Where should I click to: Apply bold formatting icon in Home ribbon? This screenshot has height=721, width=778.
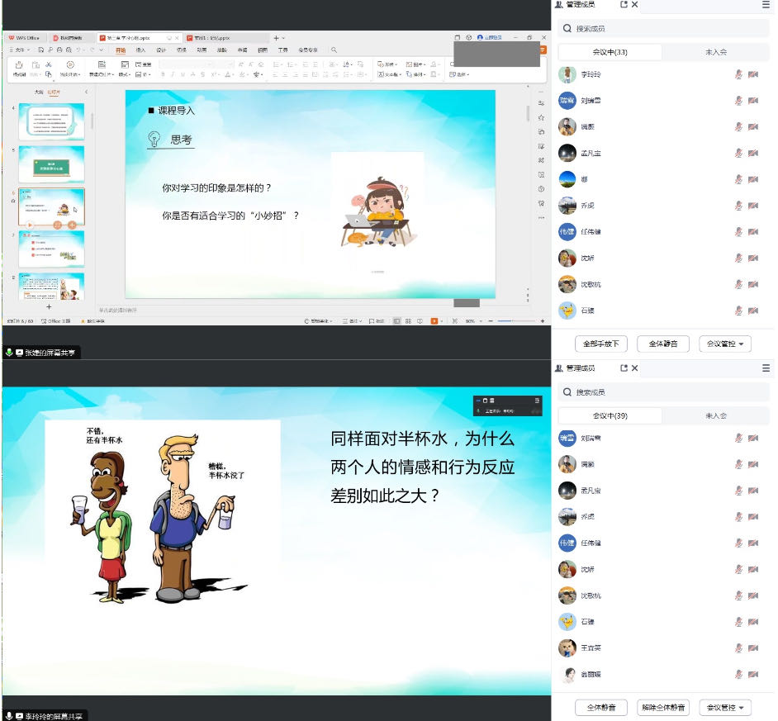click(x=164, y=74)
